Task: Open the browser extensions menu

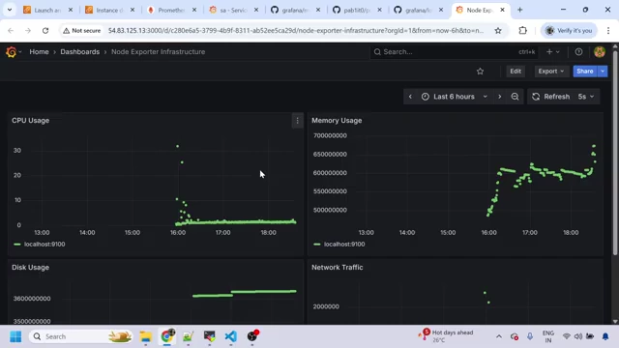Action: tap(522, 30)
